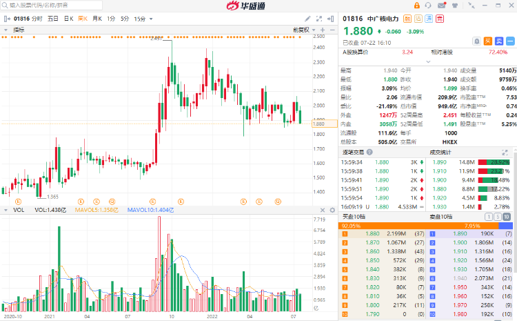The image size is (517, 321).
Task: Collapse the 指标 indicator panel triangle
Action: click(x=6, y=30)
